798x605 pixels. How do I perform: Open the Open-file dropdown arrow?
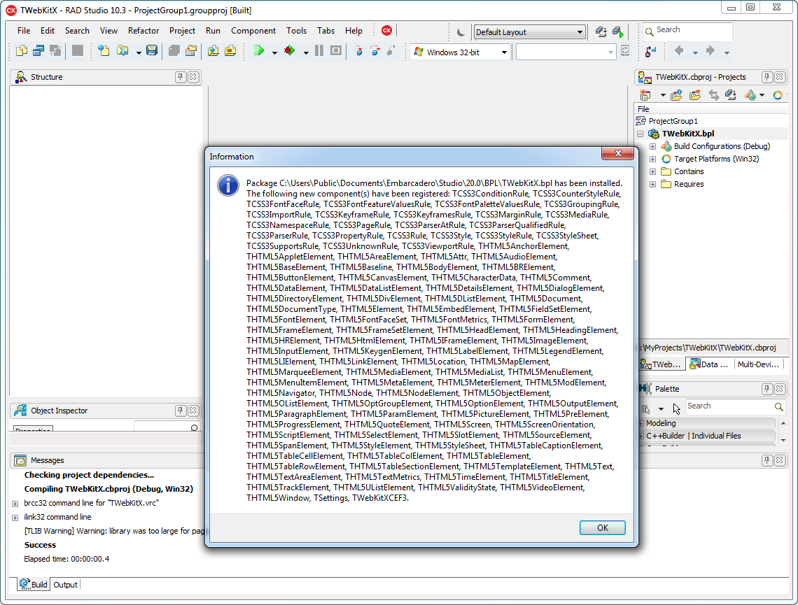(x=139, y=52)
